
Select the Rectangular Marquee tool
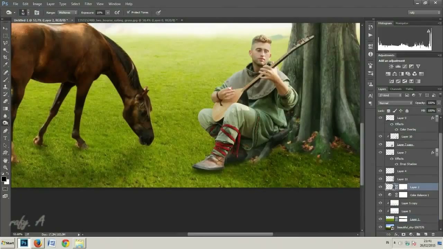tap(5, 36)
